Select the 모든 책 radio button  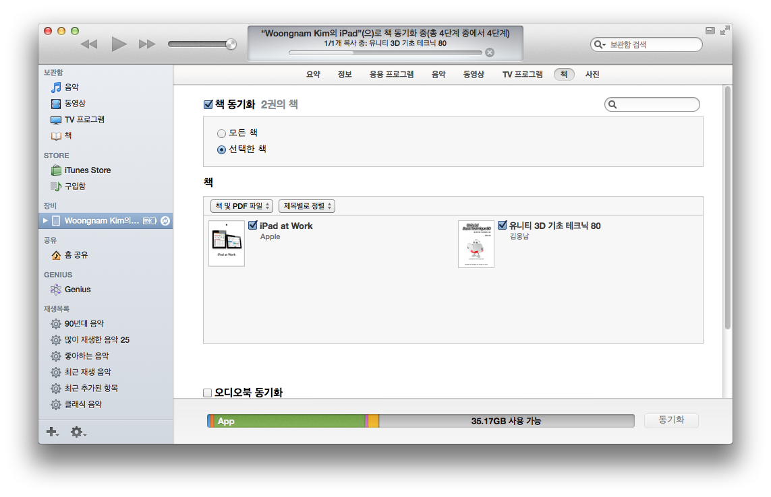coord(221,133)
